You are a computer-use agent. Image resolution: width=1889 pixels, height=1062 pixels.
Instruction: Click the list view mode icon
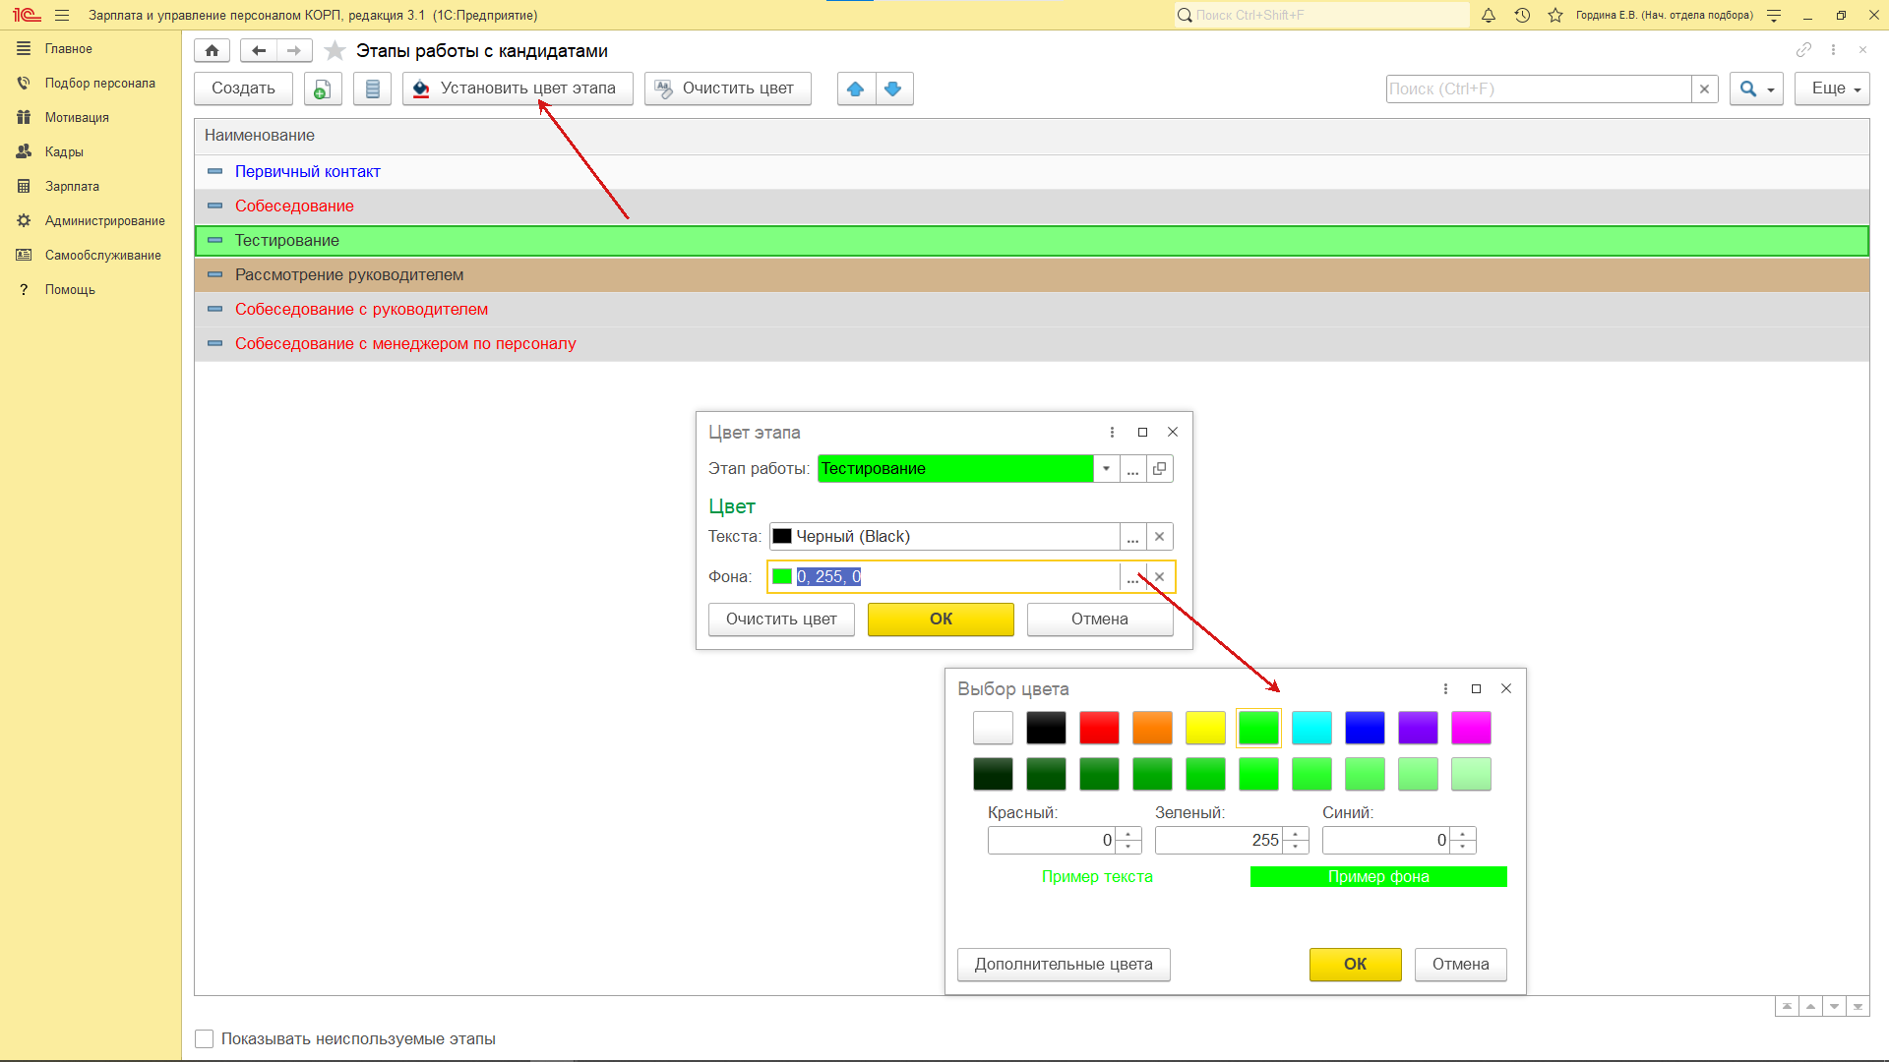[372, 88]
